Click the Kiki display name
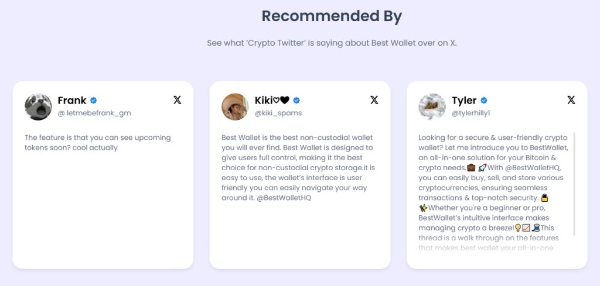The image size is (600, 286). tap(272, 101)
